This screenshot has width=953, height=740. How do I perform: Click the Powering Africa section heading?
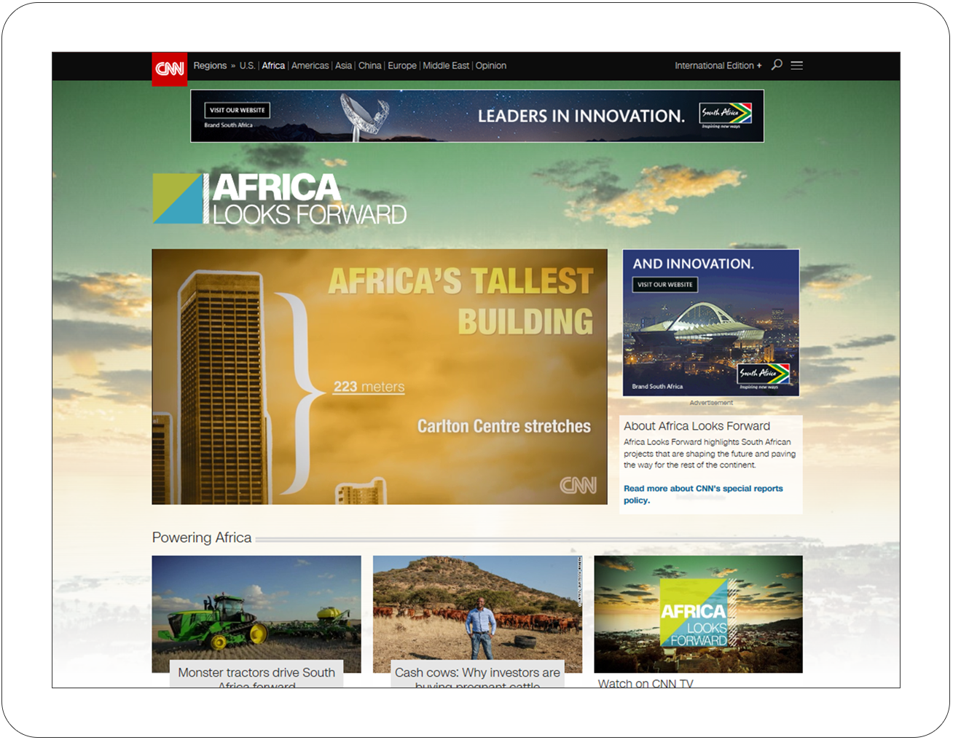[202, 538]
